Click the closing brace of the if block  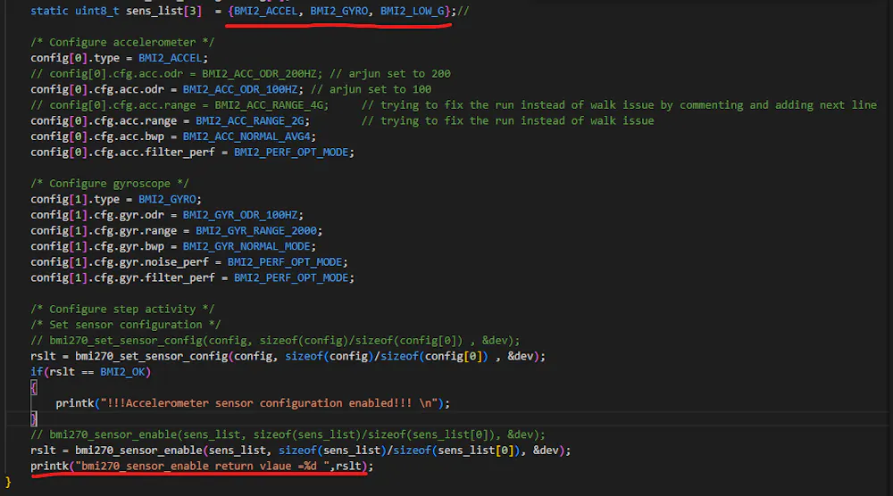tap(34, 418)
